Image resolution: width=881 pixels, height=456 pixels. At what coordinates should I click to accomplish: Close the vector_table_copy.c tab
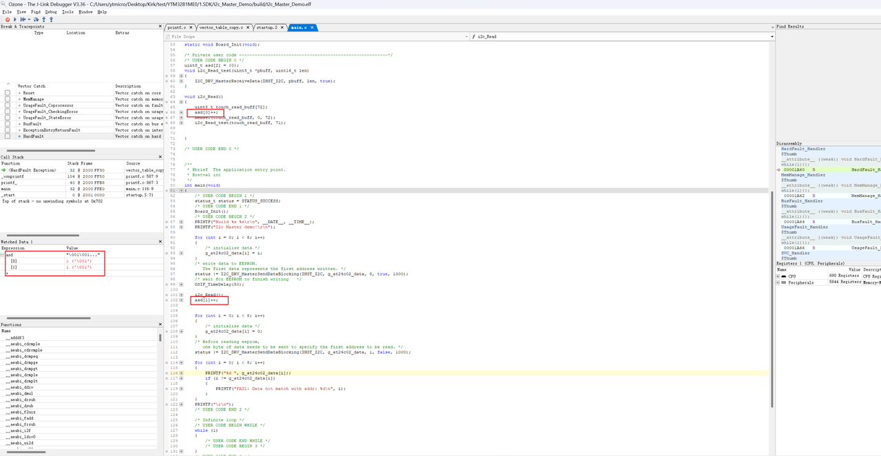(x=248, y=28)
